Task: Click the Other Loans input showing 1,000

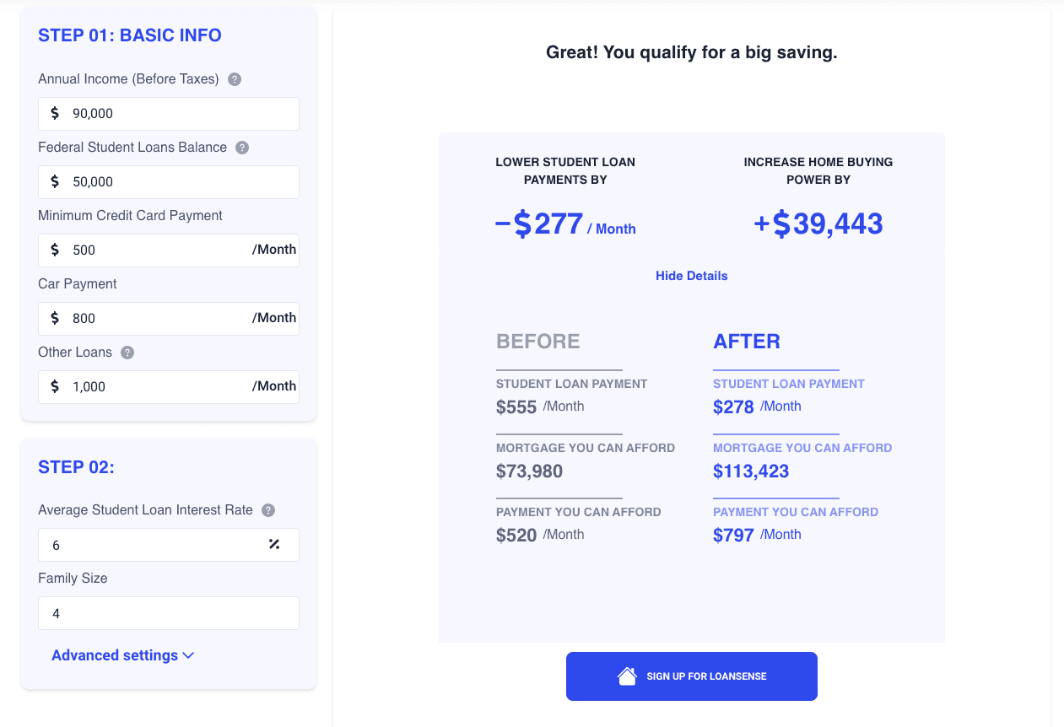Action: pyautogui.click(x=160, y=386)
